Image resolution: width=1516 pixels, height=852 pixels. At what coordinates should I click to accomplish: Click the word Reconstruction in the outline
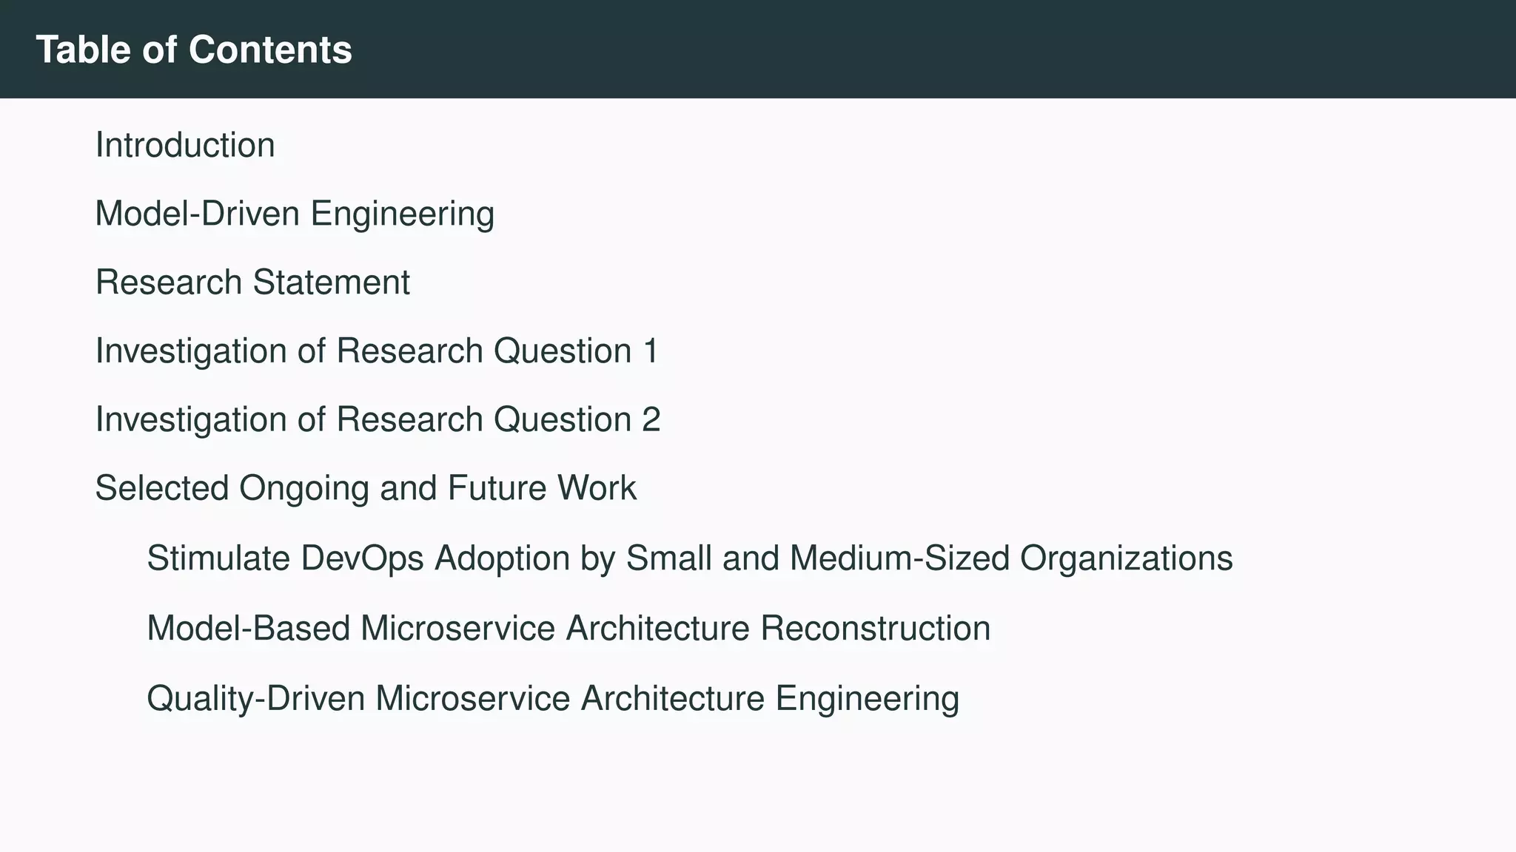pos(875,628)
